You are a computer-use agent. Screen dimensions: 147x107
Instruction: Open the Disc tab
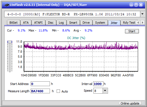pos(51,23)
